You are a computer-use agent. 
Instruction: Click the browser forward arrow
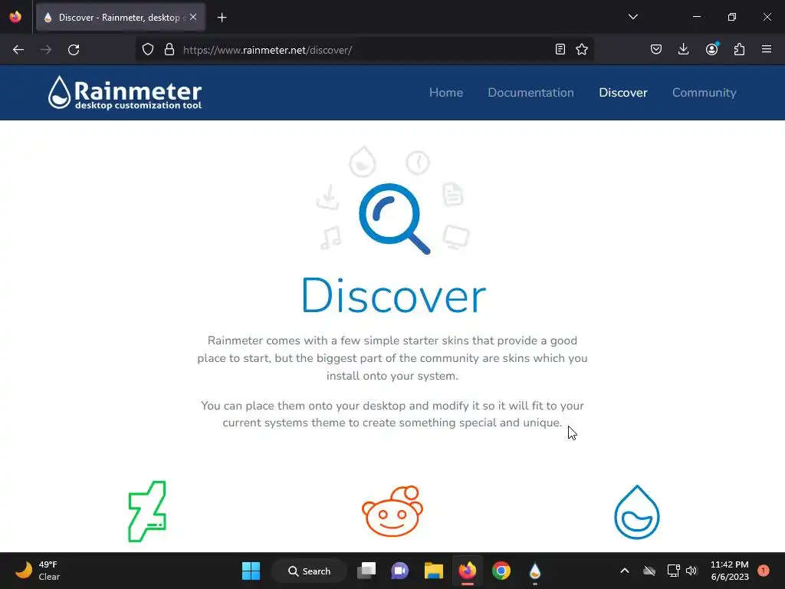(46, 50)
